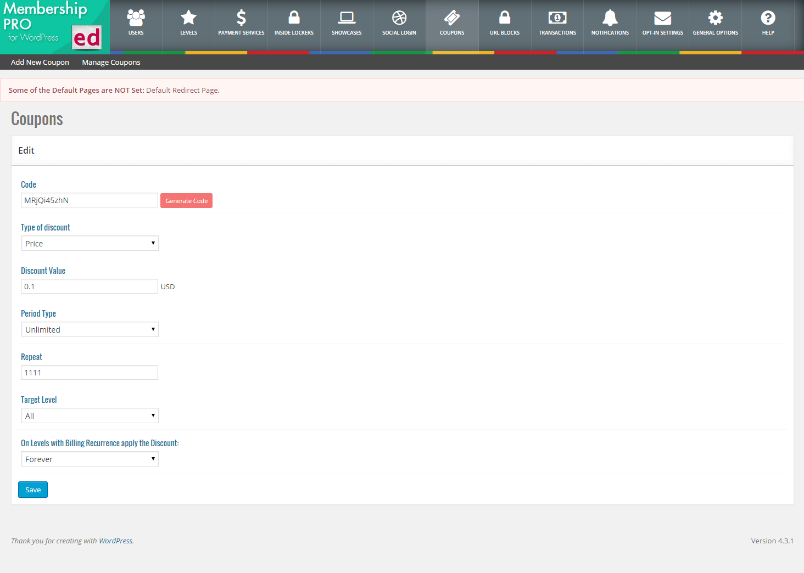Click the blue Save button
This screenshot has width=804, height=573.
tap(33, 490)
